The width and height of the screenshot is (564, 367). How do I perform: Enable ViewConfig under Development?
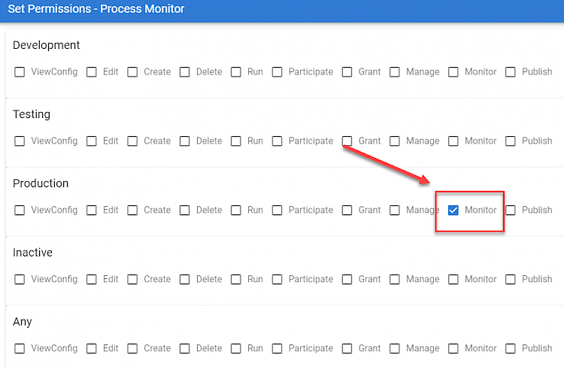pos(20,72)
